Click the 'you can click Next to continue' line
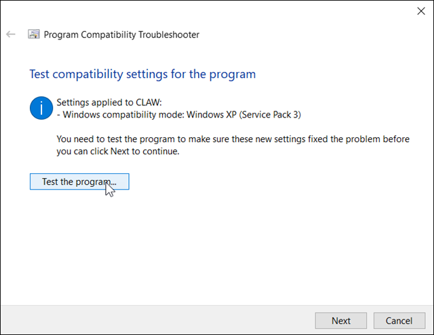The image size is (434, 335). (118, 151)
